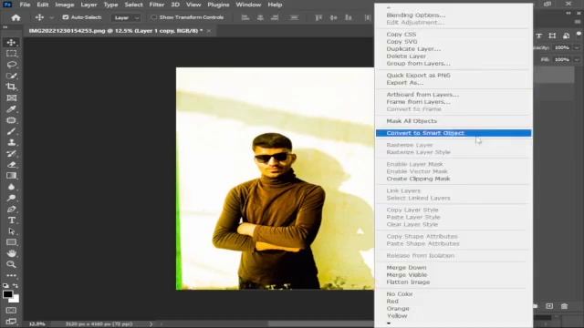Open the Fill 100% dropdown arrow
This screenshot has width=584, height=328.
(x=577, y=59)
